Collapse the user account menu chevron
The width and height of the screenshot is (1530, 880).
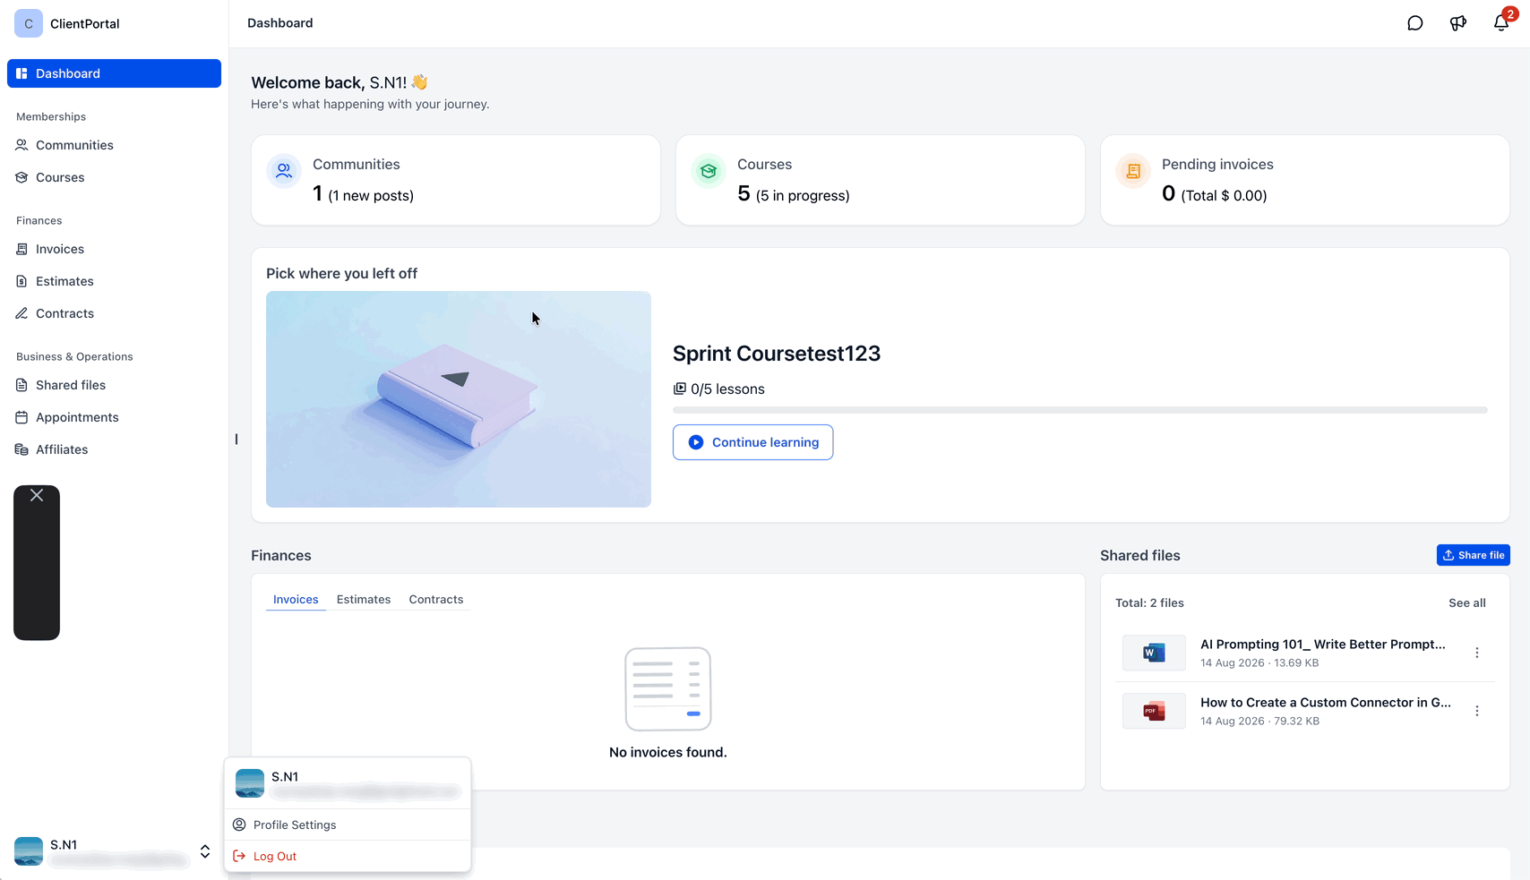click(205, 851)
